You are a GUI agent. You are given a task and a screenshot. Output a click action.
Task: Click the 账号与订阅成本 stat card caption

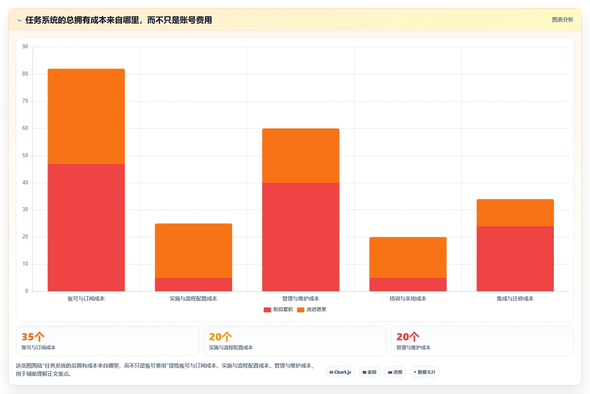(39, 348)
